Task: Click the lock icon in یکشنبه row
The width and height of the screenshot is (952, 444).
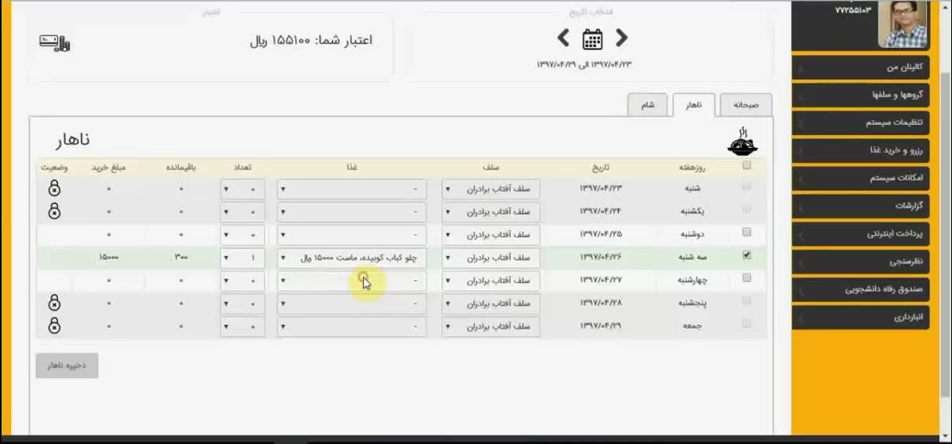Action: pyautogui.click(x=54, y=210)
